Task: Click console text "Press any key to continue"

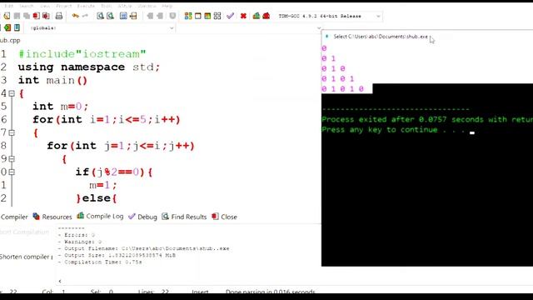Action: coord(380,130)
